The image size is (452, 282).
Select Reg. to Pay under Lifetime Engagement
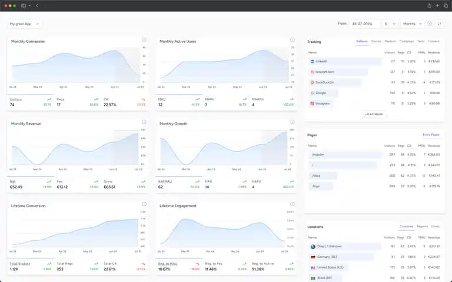point(225,267)
